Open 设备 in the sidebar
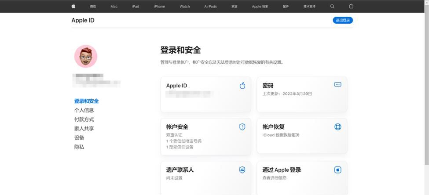The height and width of the screenshot is (195, 429). click(x=79, y=137)
